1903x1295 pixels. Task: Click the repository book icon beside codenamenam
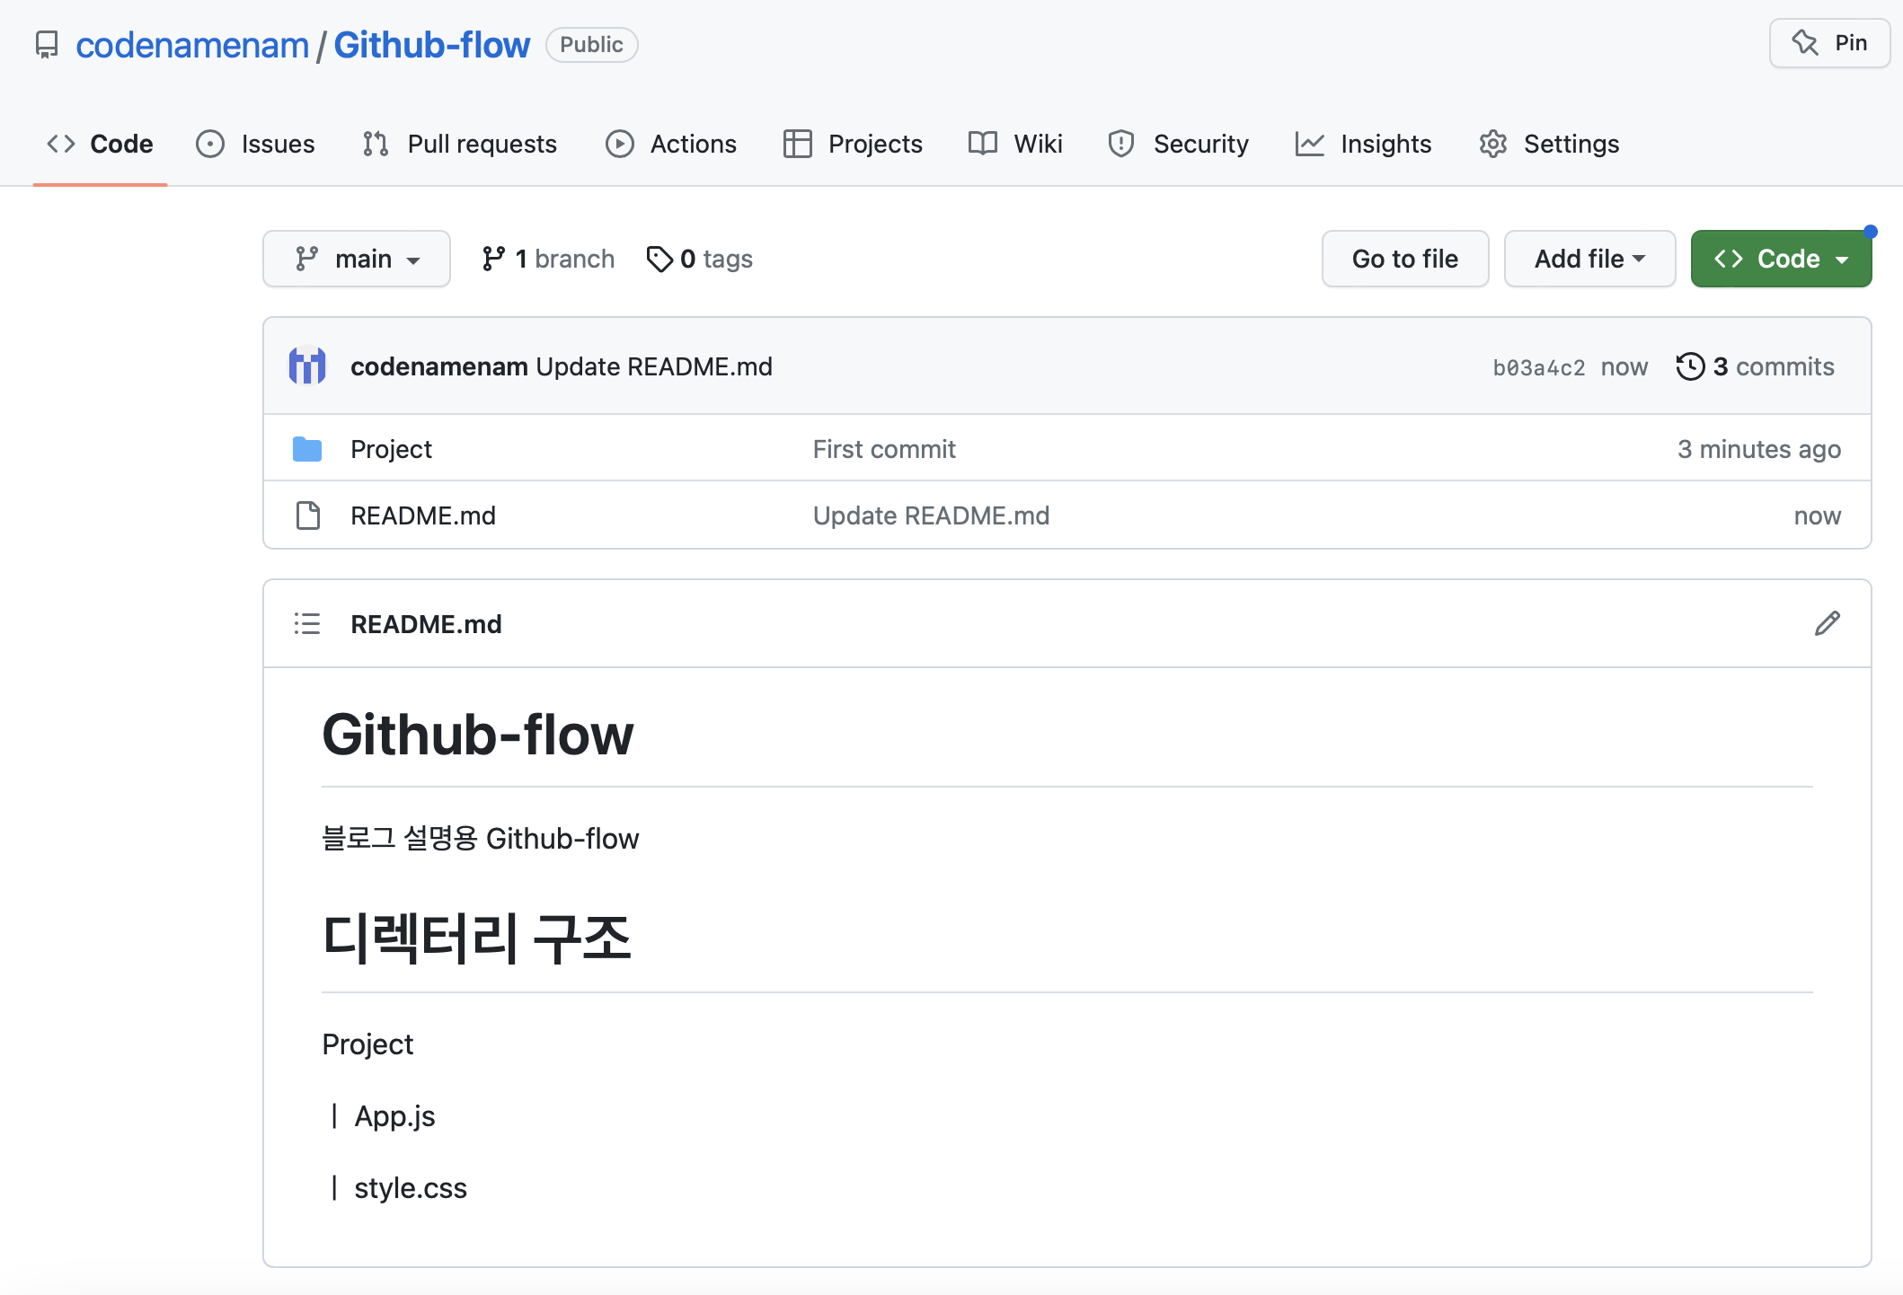tap(47, 45)
